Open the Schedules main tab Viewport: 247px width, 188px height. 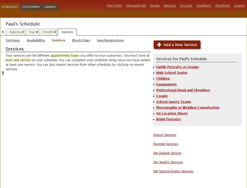pos(10,7)
